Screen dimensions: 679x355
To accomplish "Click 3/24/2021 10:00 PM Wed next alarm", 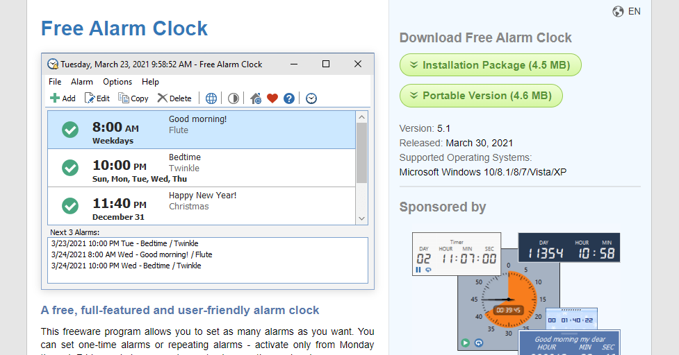I will [126, 266].
